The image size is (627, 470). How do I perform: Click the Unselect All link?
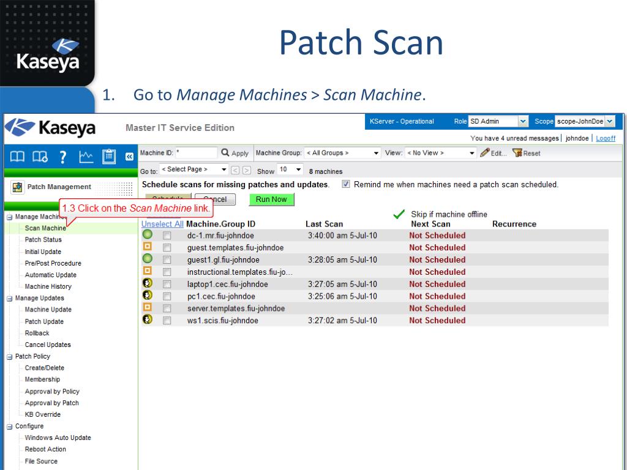162,224
